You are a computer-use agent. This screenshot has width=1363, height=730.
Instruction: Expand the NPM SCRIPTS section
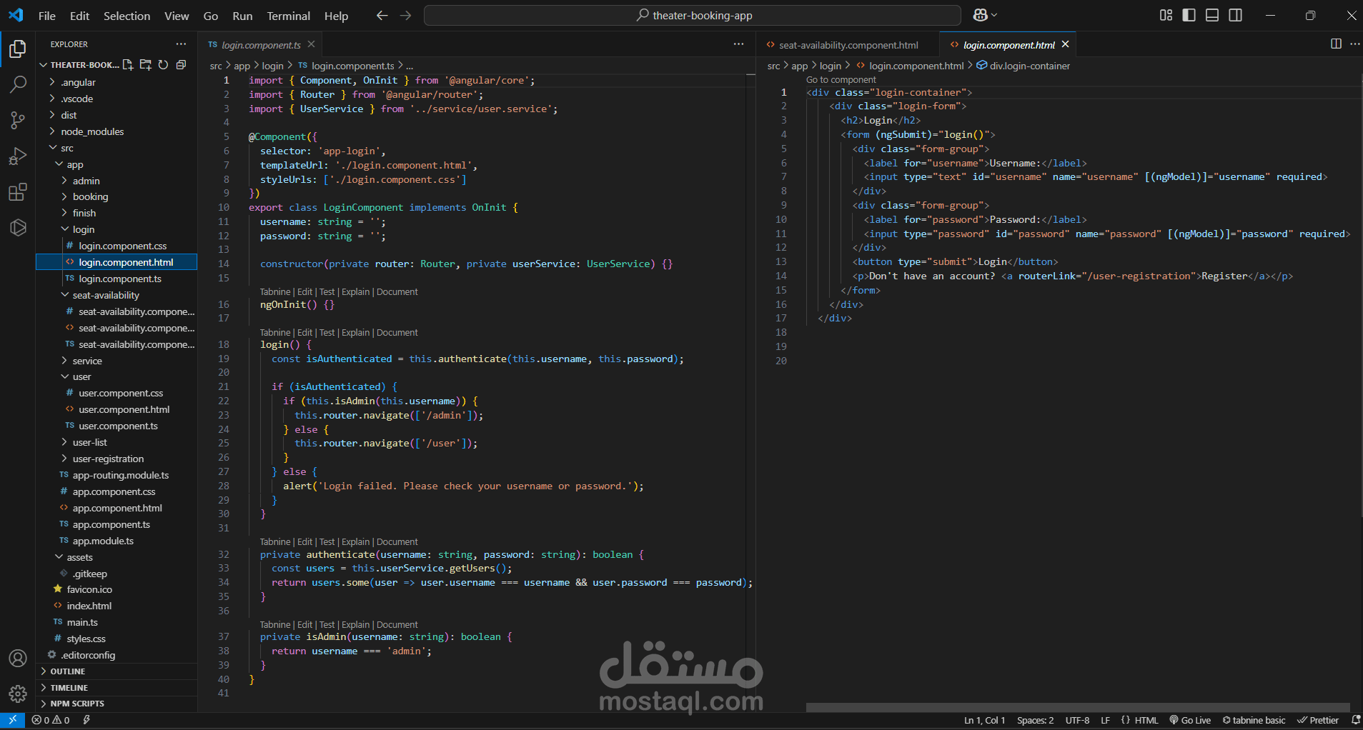click(x=117, y=704)
